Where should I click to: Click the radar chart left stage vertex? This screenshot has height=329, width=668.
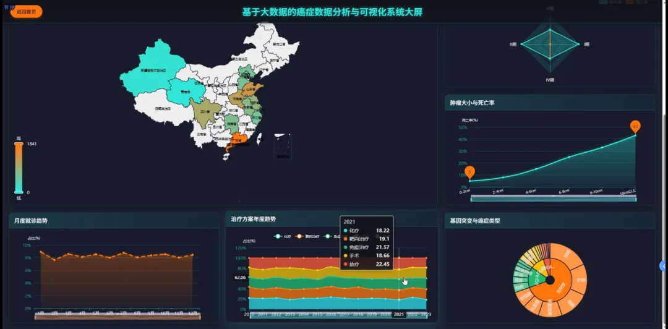pyautogui.click(x=521, y=44)
